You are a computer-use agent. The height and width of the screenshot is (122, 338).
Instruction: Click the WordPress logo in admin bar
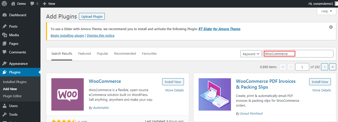(x=4, y=4)
